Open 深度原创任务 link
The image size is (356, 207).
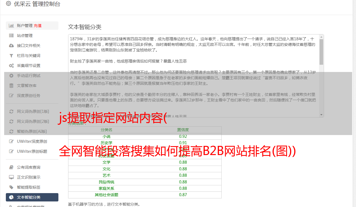(29, 96)
